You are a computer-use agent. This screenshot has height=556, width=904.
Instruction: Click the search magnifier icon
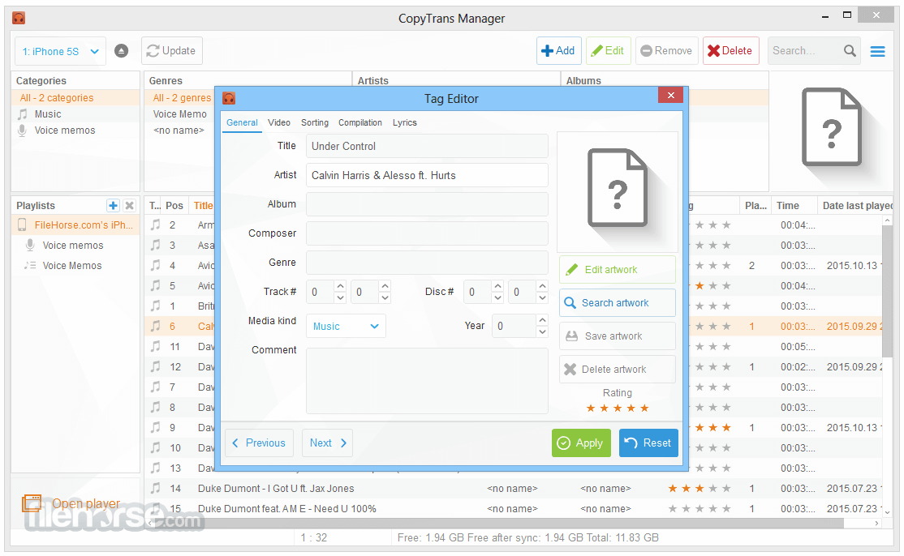(850, 50)
